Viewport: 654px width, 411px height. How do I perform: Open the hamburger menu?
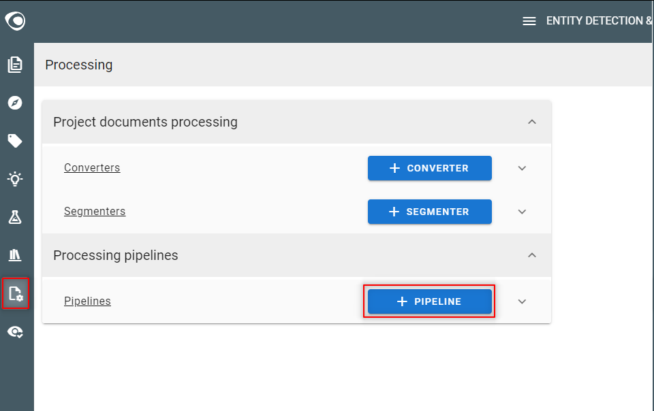pos(529,21)
